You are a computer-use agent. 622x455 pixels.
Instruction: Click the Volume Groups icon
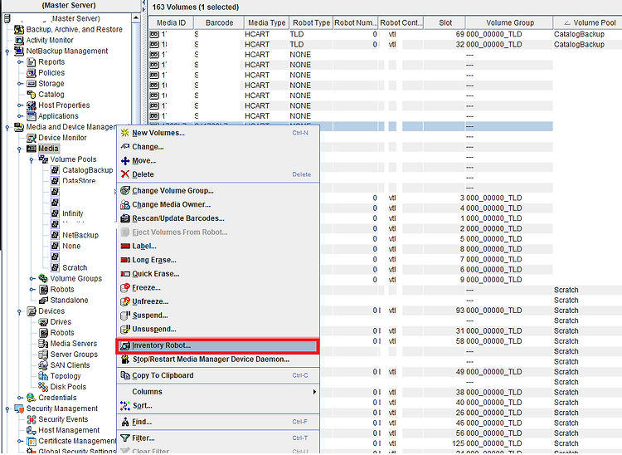pos(43,278)
